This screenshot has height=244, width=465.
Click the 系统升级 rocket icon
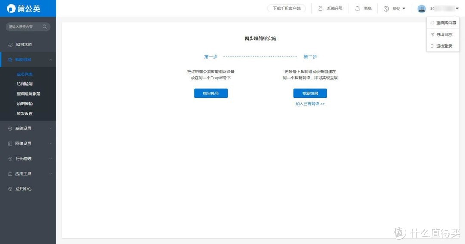(320, 9)
